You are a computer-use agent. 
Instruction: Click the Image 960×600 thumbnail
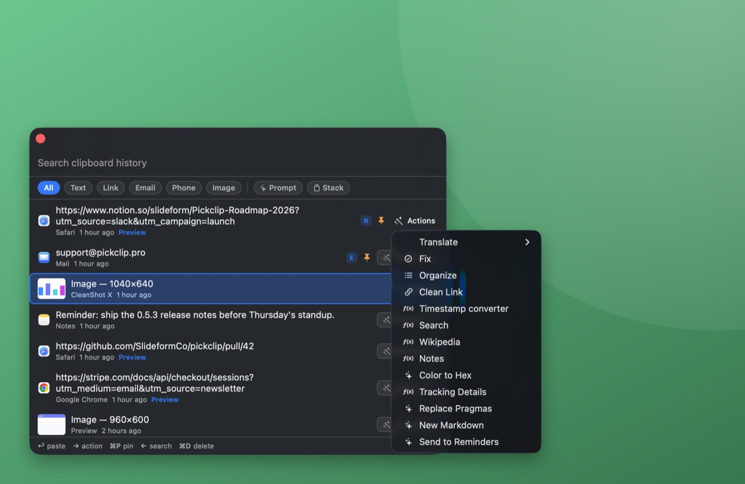click(52, 424)
